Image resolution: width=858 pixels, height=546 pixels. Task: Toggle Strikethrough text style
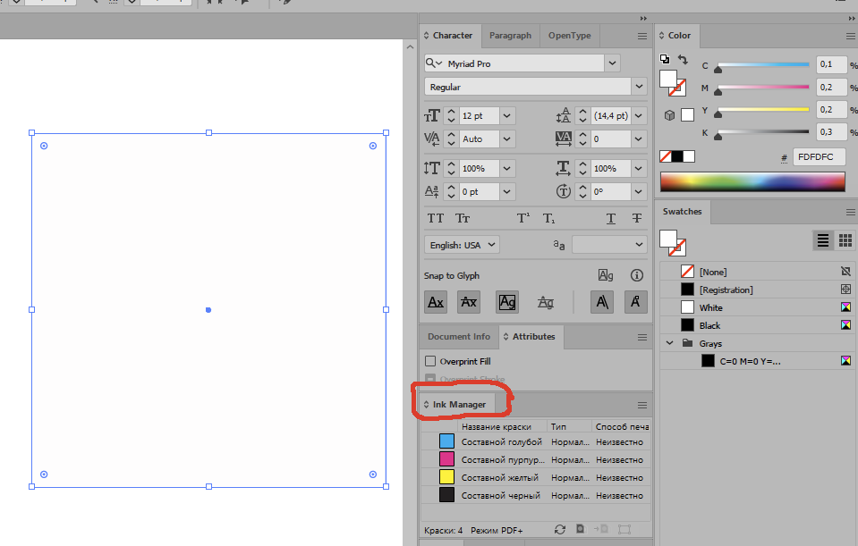tap(637, 219)
